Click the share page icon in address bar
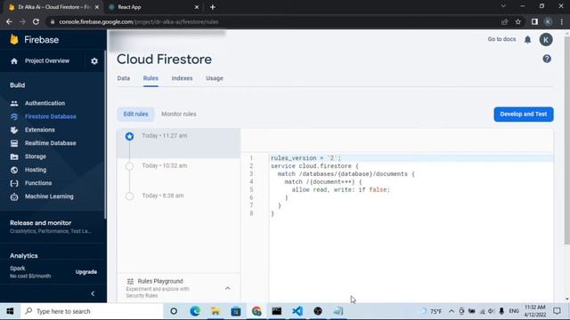The image size is (570, 320). (505, 21)
